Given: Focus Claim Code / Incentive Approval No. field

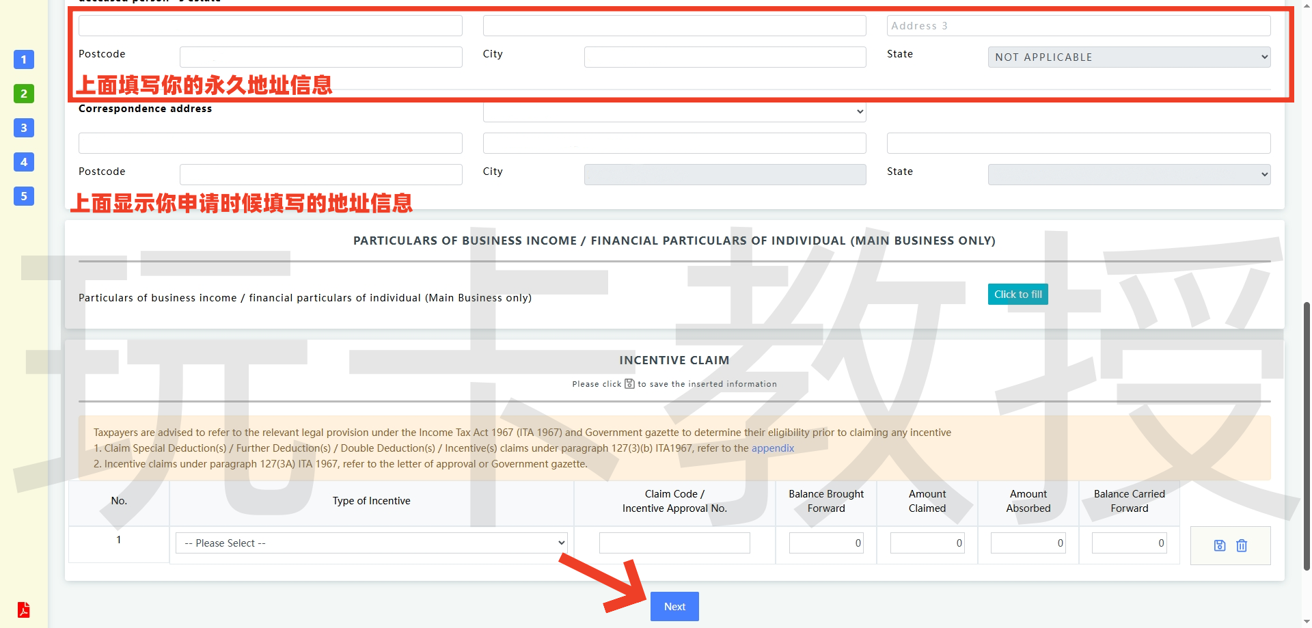Looking at the screenshot, I should click(674, 543).
